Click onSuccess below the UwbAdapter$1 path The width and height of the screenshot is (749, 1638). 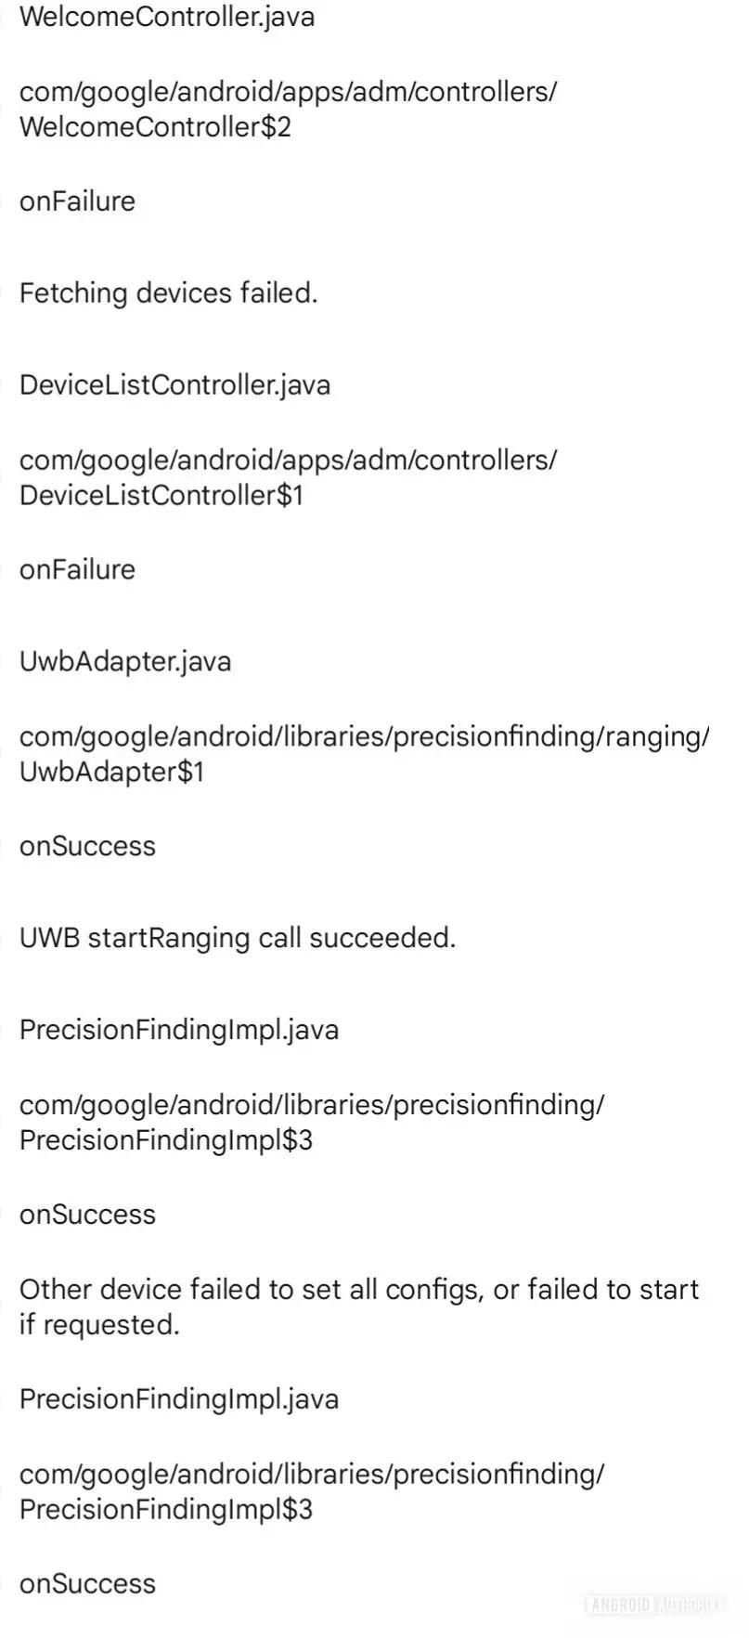[87, 846]
